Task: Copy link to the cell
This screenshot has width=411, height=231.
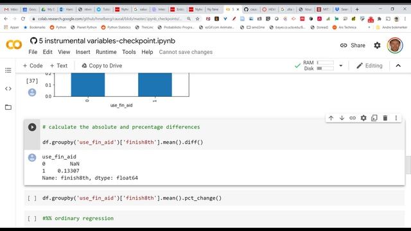Action: coord(353,118)
